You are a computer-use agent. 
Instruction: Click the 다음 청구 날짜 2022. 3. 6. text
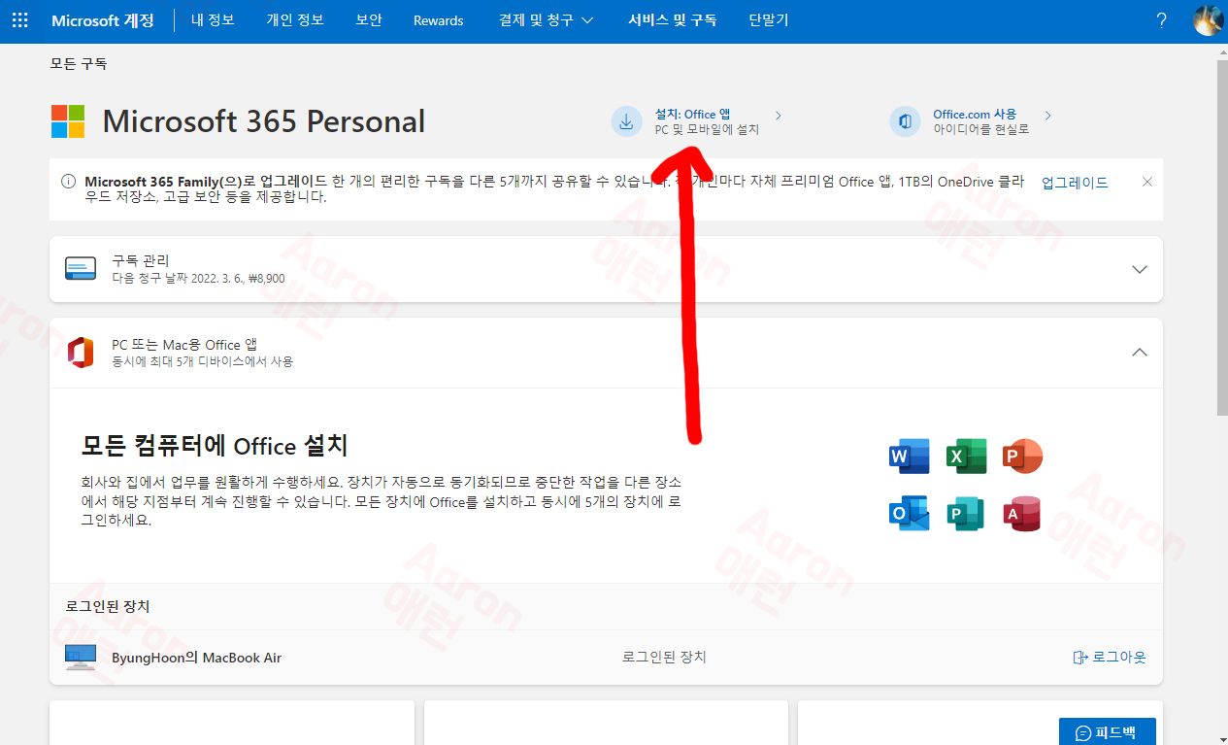coord(178,278)
